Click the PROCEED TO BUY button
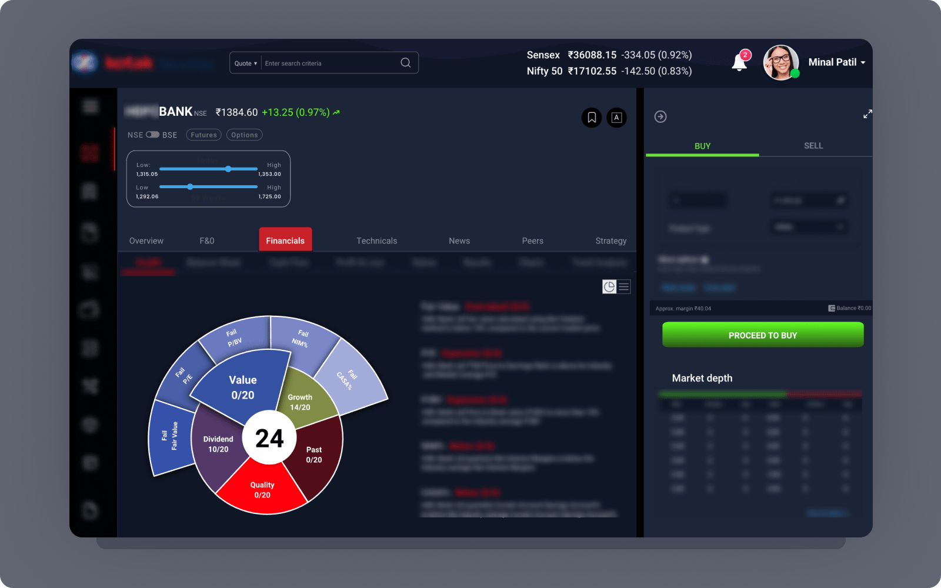 pyautogui.click(x=763, y=335)
